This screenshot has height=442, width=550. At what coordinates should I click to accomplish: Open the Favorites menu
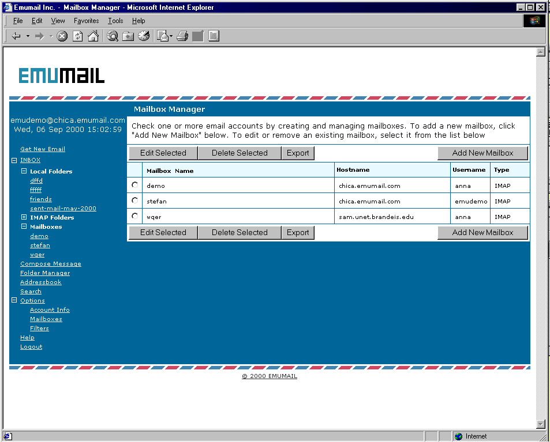86,21
